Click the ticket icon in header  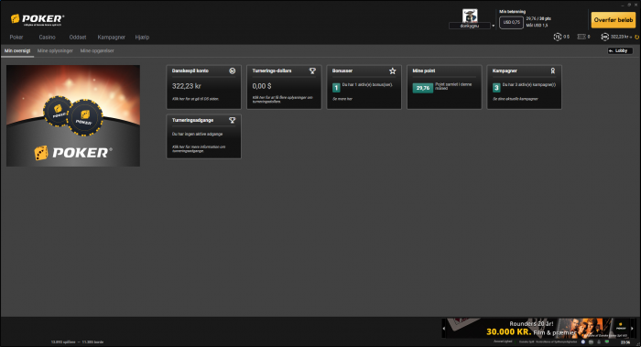581,37
